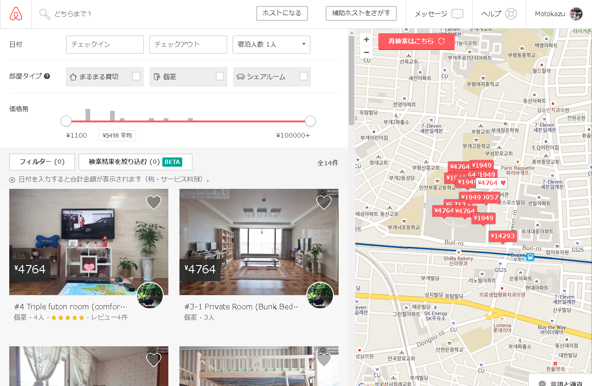Open #3-1 Private Room (Bunk Bed) listing title

point(241,307)
